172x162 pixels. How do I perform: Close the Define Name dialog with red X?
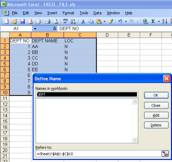tap(167, 79)
